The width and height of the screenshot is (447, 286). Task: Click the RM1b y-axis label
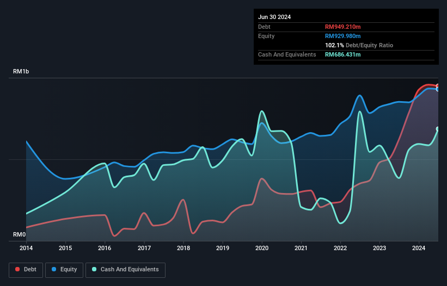tap(21, 71)
